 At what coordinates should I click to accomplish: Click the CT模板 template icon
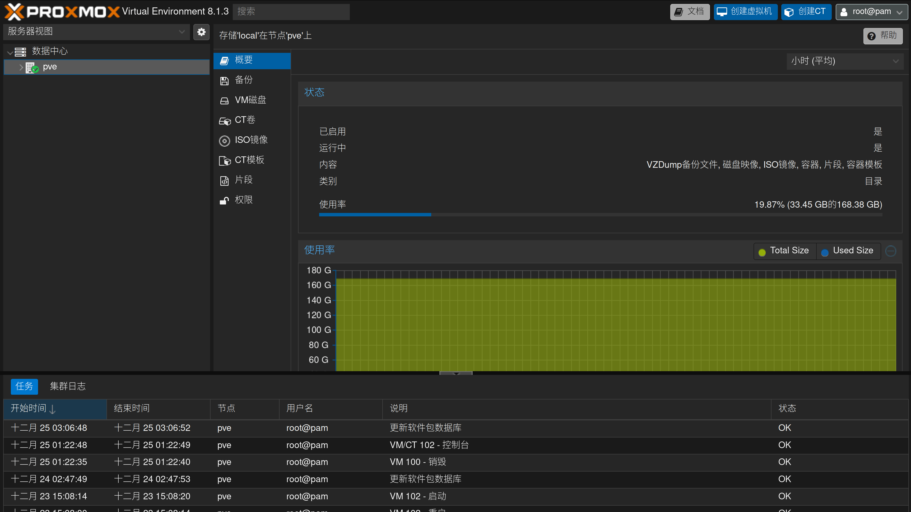click(225, 161)
